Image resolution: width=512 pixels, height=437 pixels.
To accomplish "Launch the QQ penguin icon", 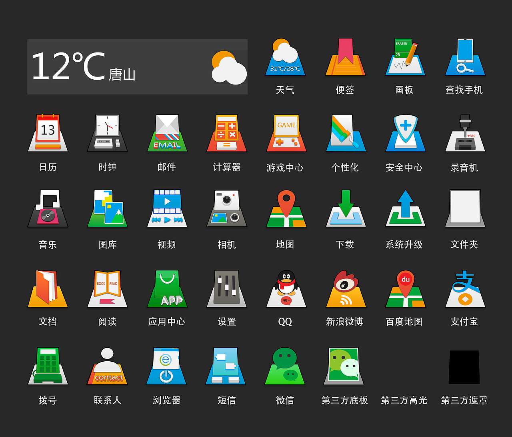I will [286, 289].
